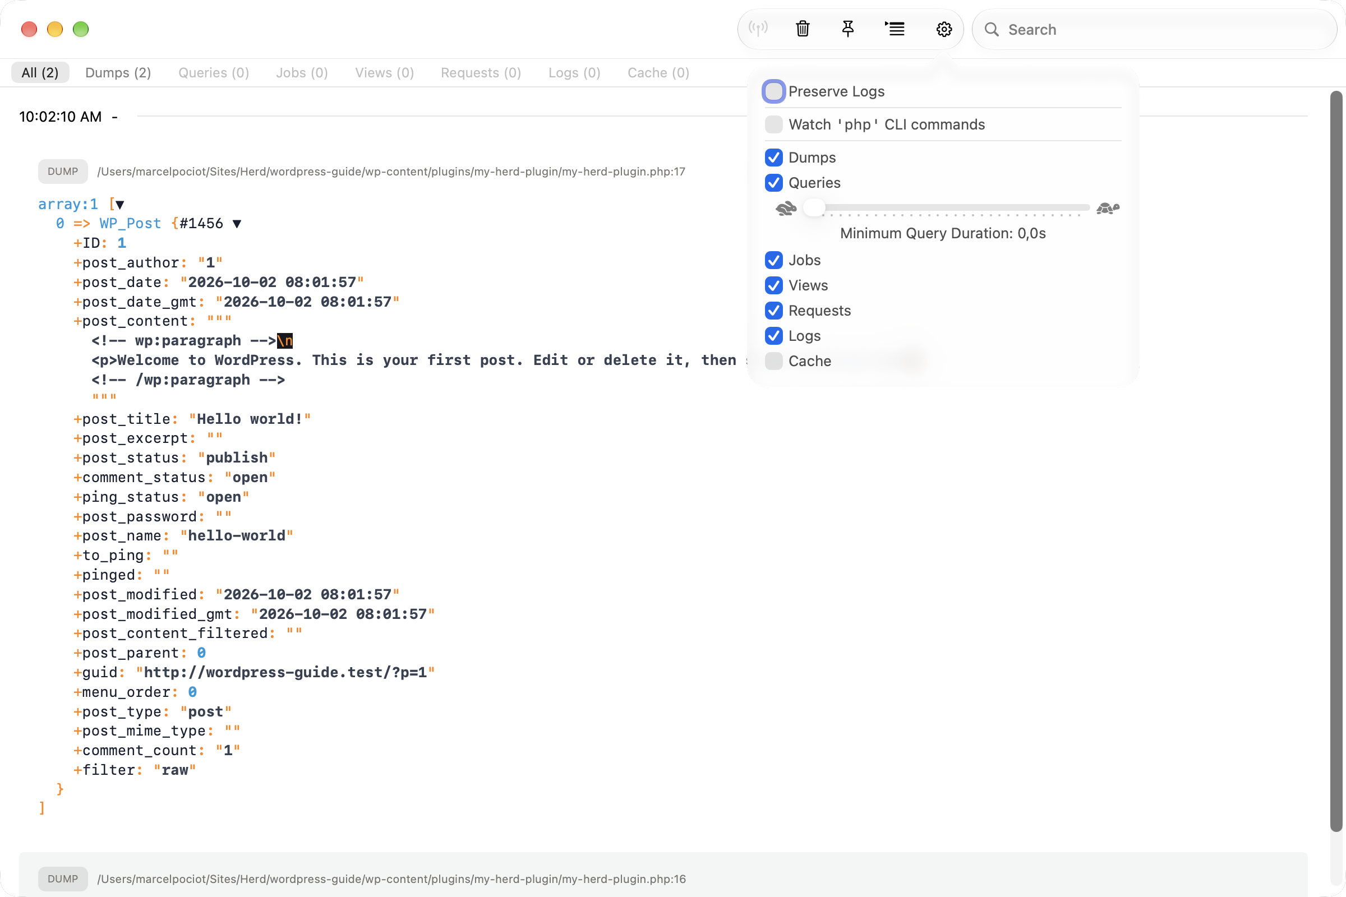Image resolution: width=1346 pixels, height=897 pixels.
Task: Collapse the WP_Post #1456 object triangle
Action: click(x=237, y=224)
